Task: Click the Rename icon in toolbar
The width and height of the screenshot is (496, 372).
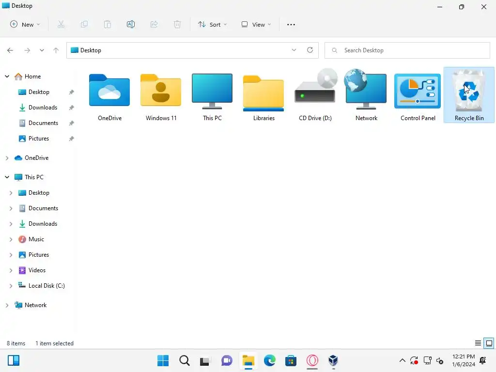Action: pyautogui.click(x=131, y=24)
